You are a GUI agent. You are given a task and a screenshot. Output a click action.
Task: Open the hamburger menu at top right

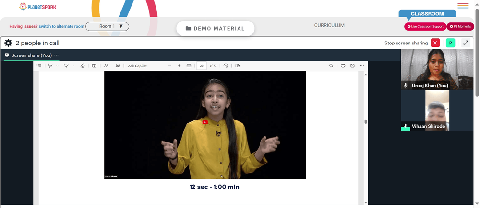(x=463, y=5)
